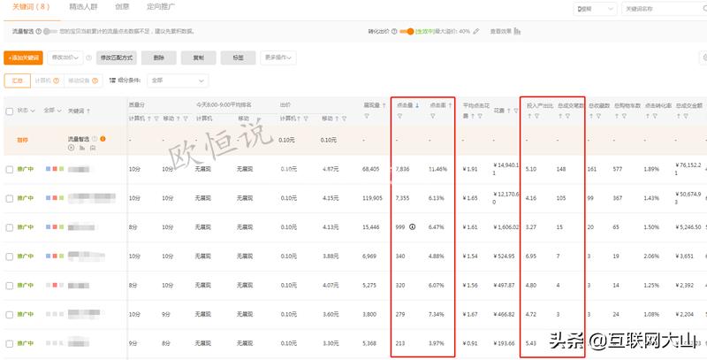Open filter icon for 质量分 计算机 column

(156, 119)
